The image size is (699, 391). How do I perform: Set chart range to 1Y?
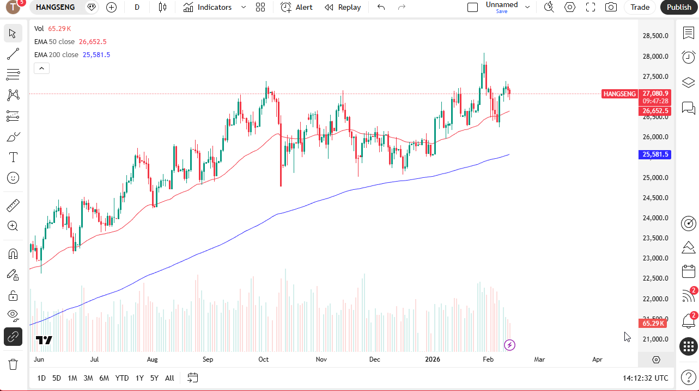pos(139,378)
